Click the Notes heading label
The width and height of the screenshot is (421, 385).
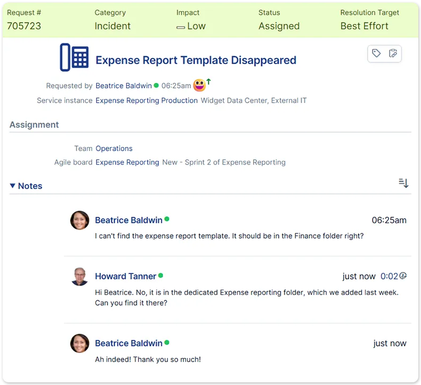(x=30, y=186)
